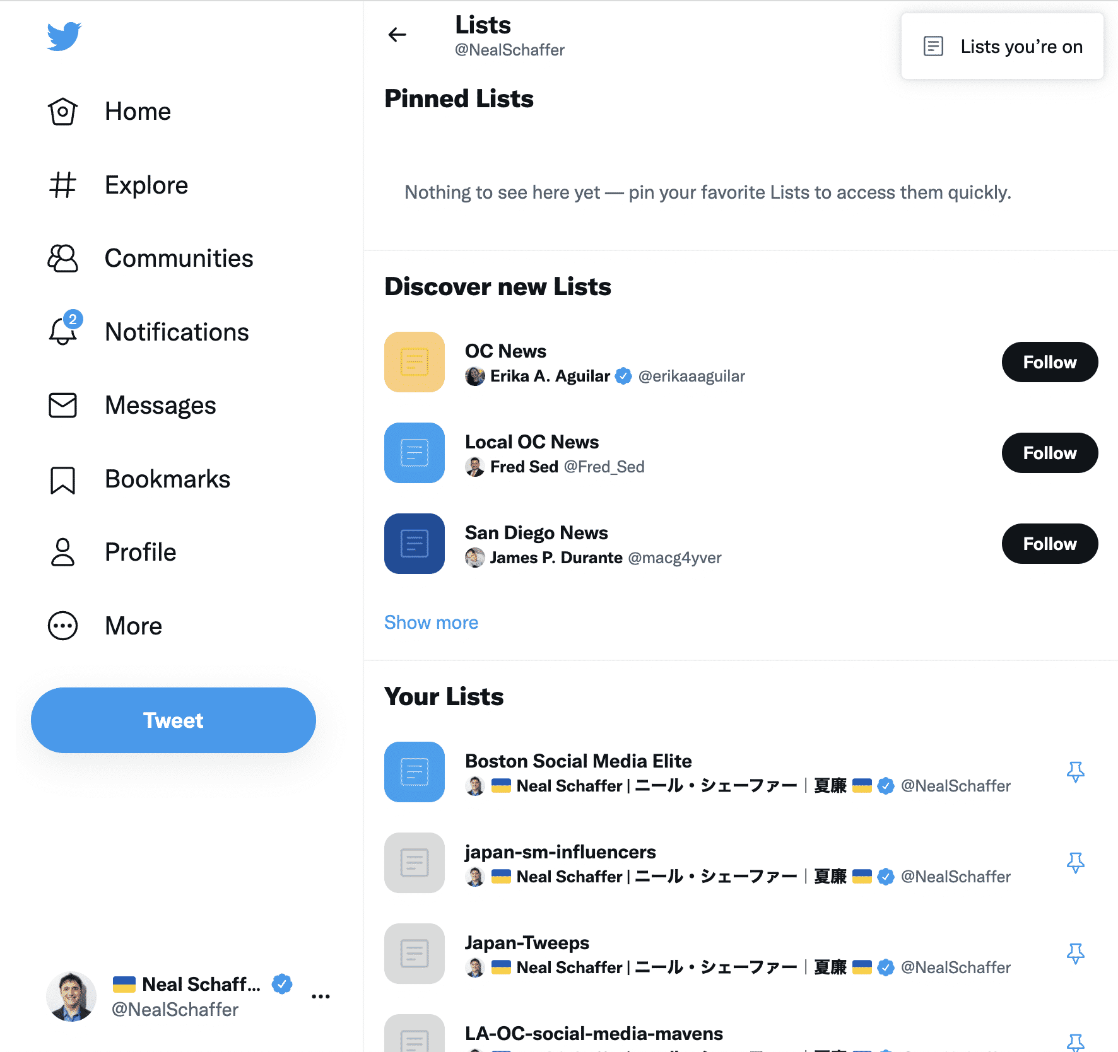Open Home via the house icon
The height and width of the screenshot is (1052, 1118).
pyautogui.click(x=62, y=111)
